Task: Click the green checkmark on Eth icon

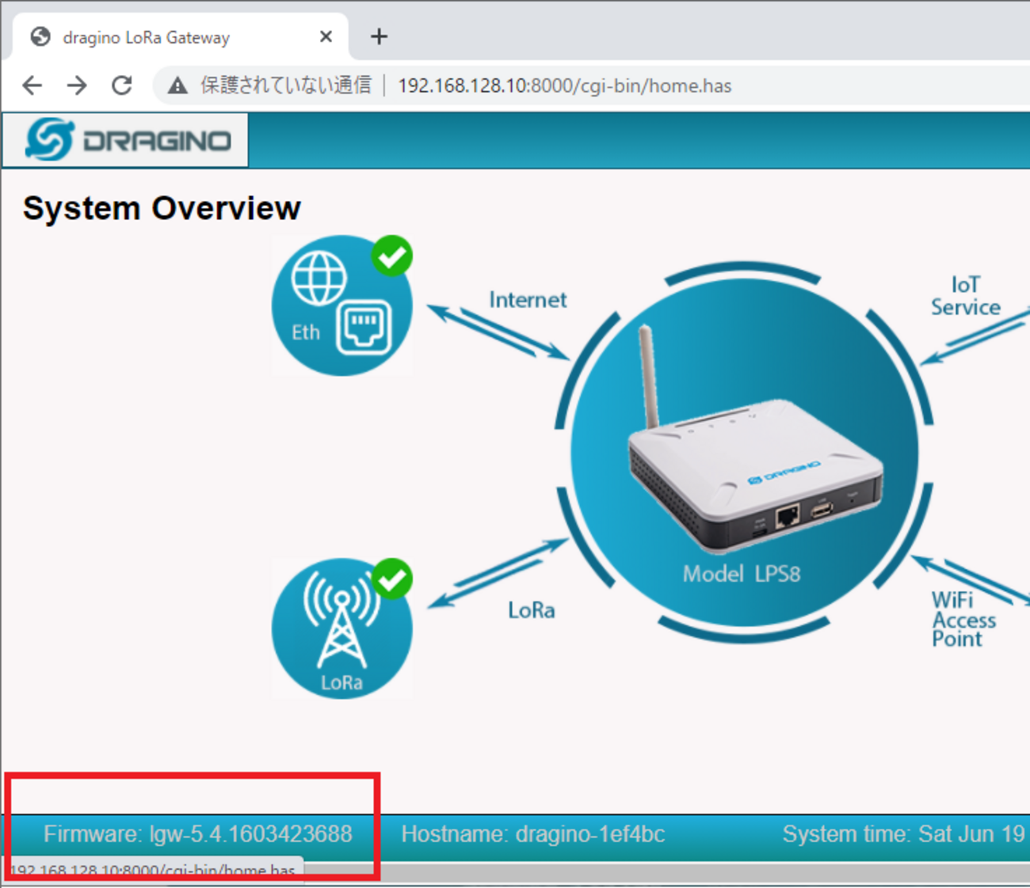Action: (x=392, y=256)
